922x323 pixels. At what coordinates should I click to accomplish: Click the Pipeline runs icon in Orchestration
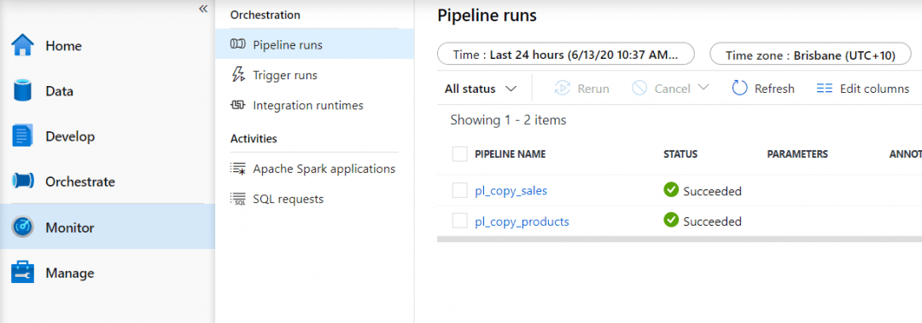coord(238,44)
